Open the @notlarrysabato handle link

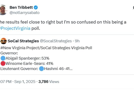click(x=24, y=13)
